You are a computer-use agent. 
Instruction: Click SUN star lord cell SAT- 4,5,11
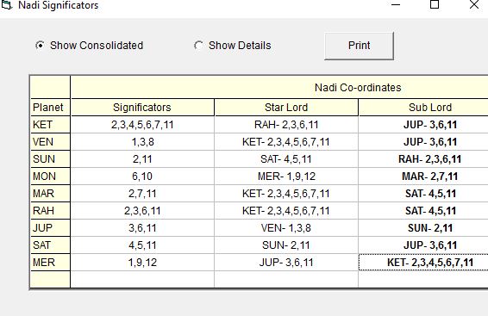[286, 159]
